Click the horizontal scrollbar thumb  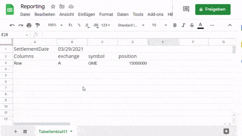point(42,124)
